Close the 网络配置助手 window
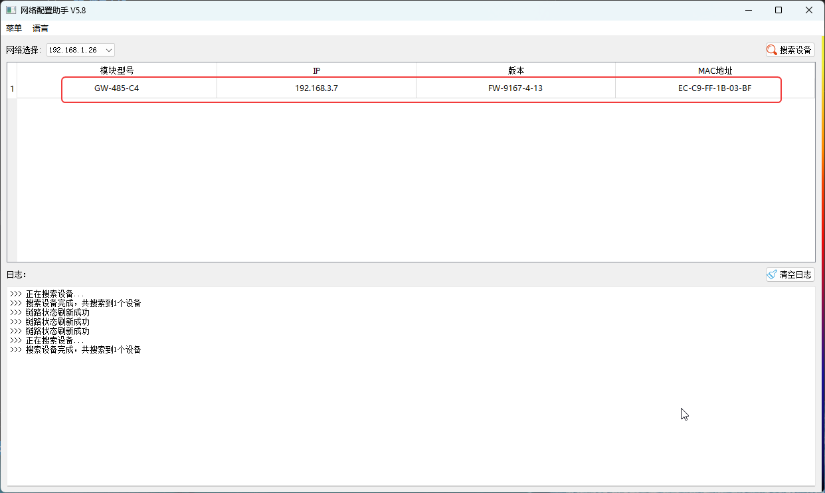Viewport: 825px width, 493px height. click(x=809, y=10)
